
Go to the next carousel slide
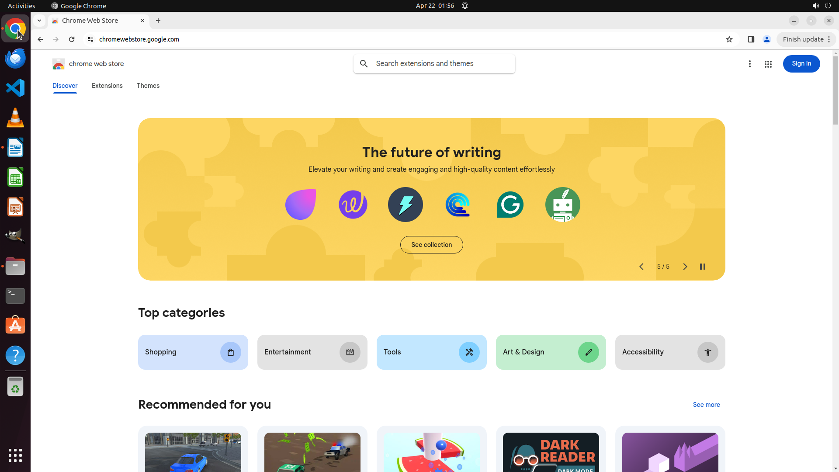685,267
